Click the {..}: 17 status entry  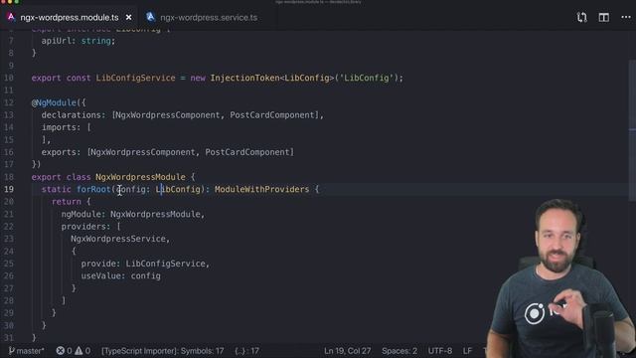pos(246,351)
